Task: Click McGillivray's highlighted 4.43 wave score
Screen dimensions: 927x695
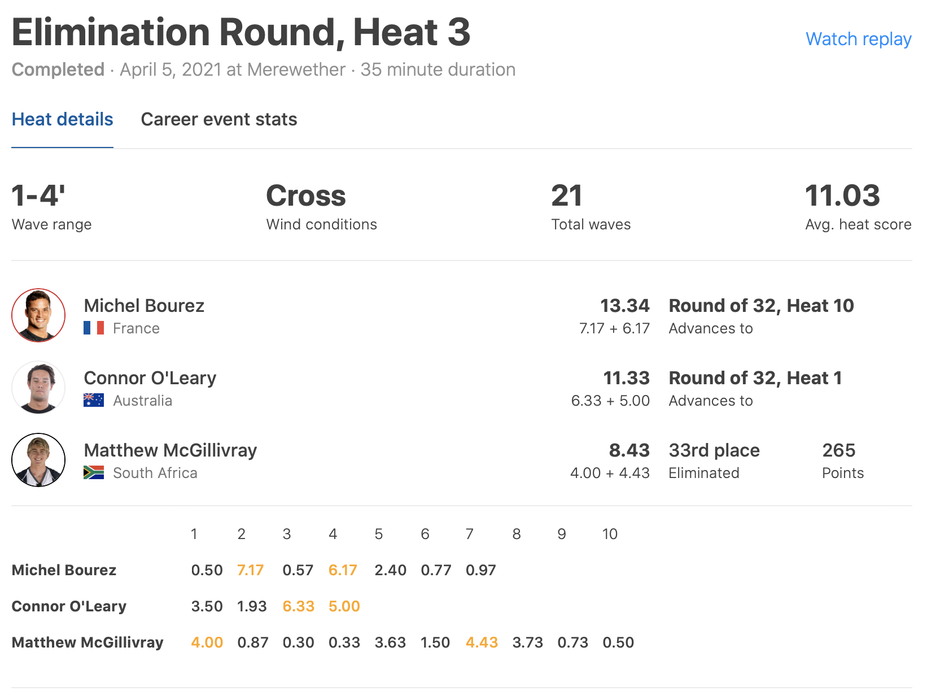Action: [482, 642]
